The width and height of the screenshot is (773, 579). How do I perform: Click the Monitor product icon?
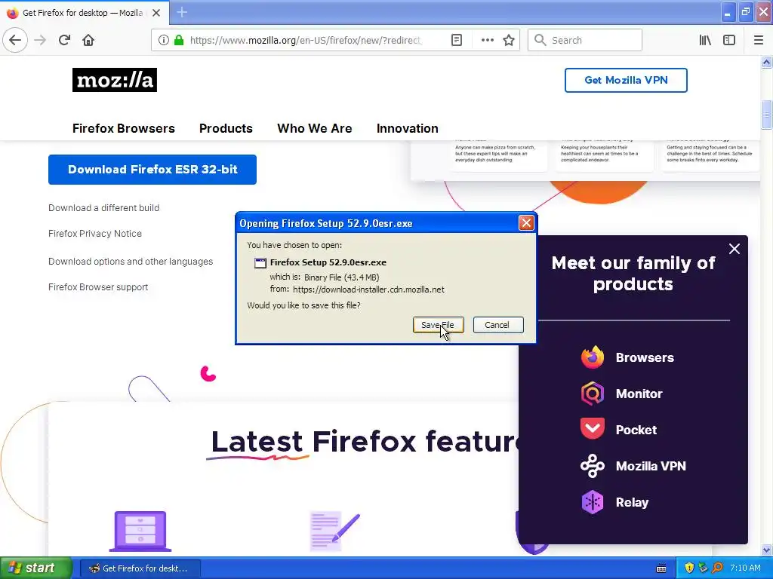pyautogui.click(x=592, y=394)
